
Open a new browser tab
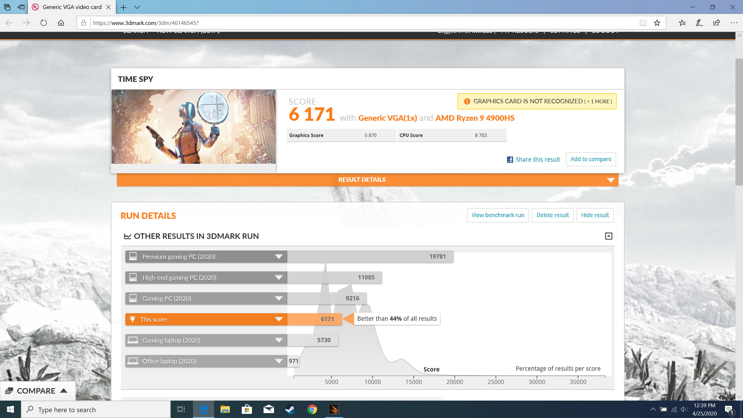point(123,7)
